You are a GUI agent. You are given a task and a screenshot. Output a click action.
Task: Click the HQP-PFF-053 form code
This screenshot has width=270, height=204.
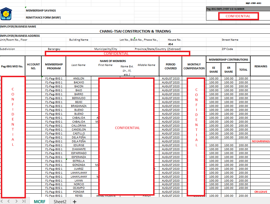(x=253, y=3)
